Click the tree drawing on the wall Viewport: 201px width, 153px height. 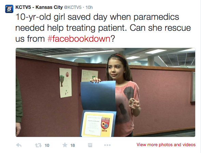[x=62, y=81]
